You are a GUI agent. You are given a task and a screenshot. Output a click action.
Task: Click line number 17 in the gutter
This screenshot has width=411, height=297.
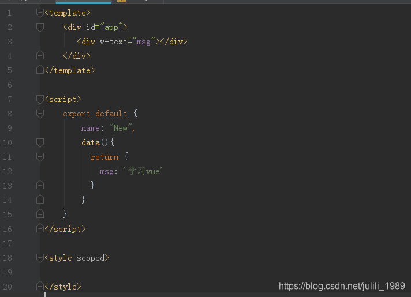pyautogui.click(x=8, y=243)
